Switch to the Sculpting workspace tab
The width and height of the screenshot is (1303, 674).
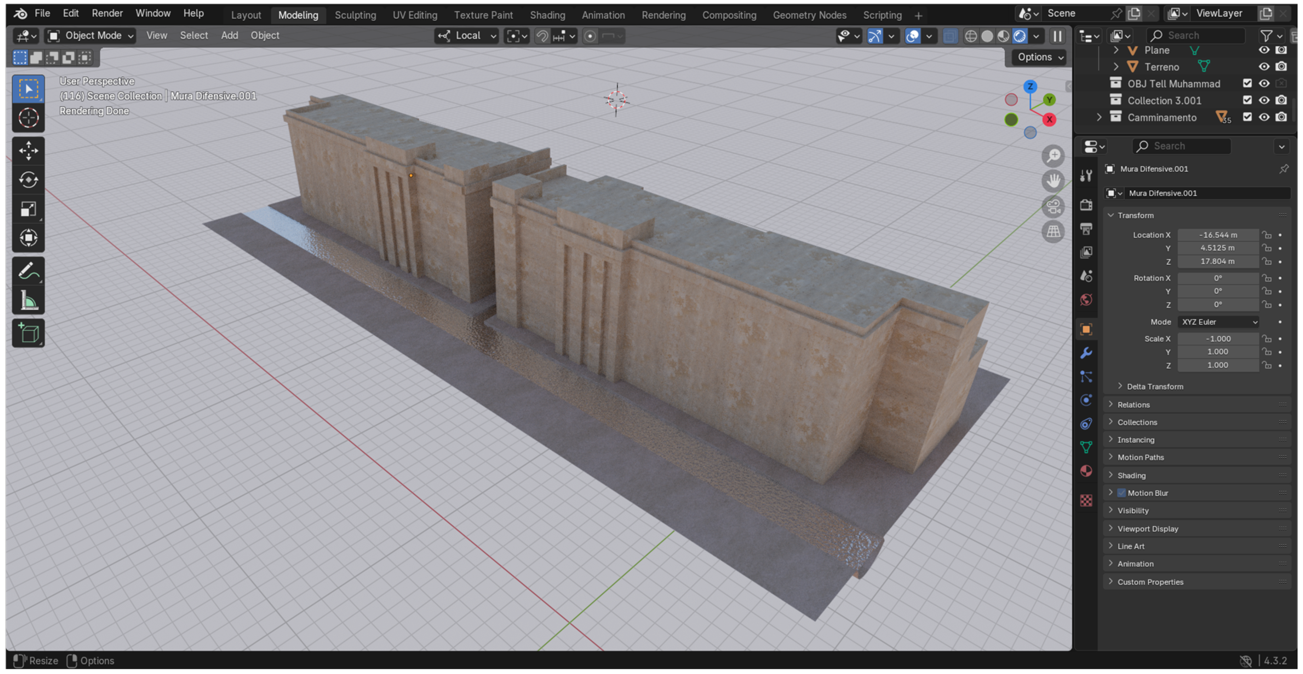pyautogui.click(x=355, y=15)
